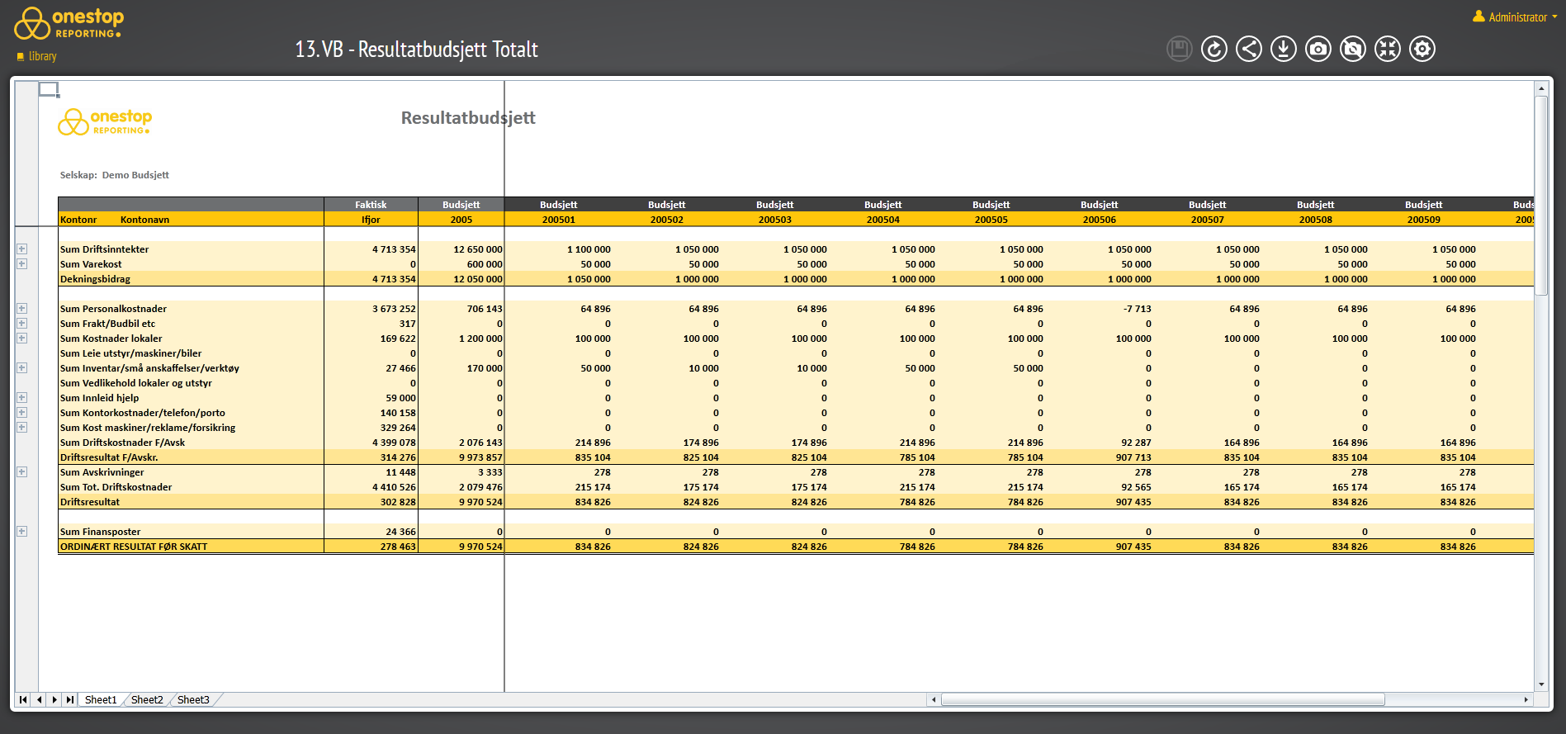Image resolution: width=1566 pixels, height=734 pixels.
Task: Switch to the Sheet2 tab
Action: 147,699
